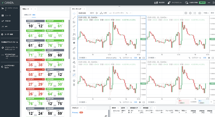The width and height of the screenshot is (215, 117).
Task: Open the 30分 interval selector
Action: [92, 13]
